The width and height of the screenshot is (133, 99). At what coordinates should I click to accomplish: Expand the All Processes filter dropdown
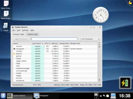pyautogui.click(x=89, y=39)
